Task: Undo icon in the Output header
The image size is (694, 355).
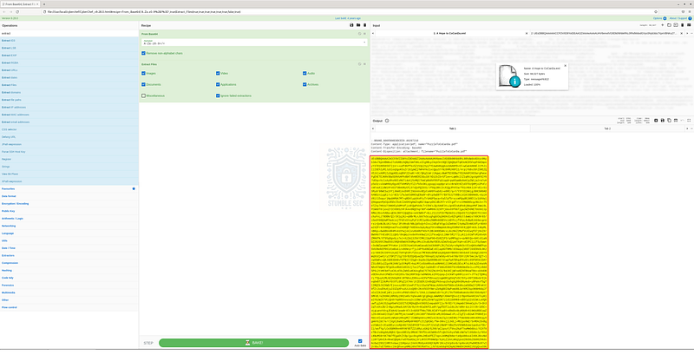Action: [682, 121]
